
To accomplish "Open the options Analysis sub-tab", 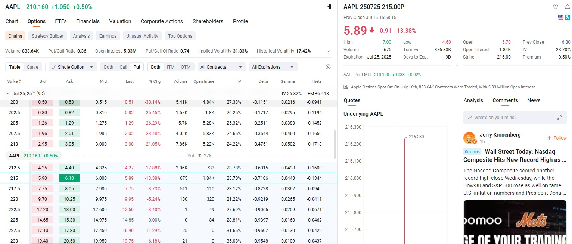I will 81,36.
